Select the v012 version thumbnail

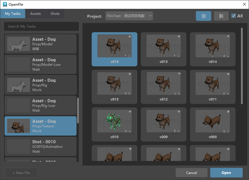pyautogui.click(x=164, y=87)
